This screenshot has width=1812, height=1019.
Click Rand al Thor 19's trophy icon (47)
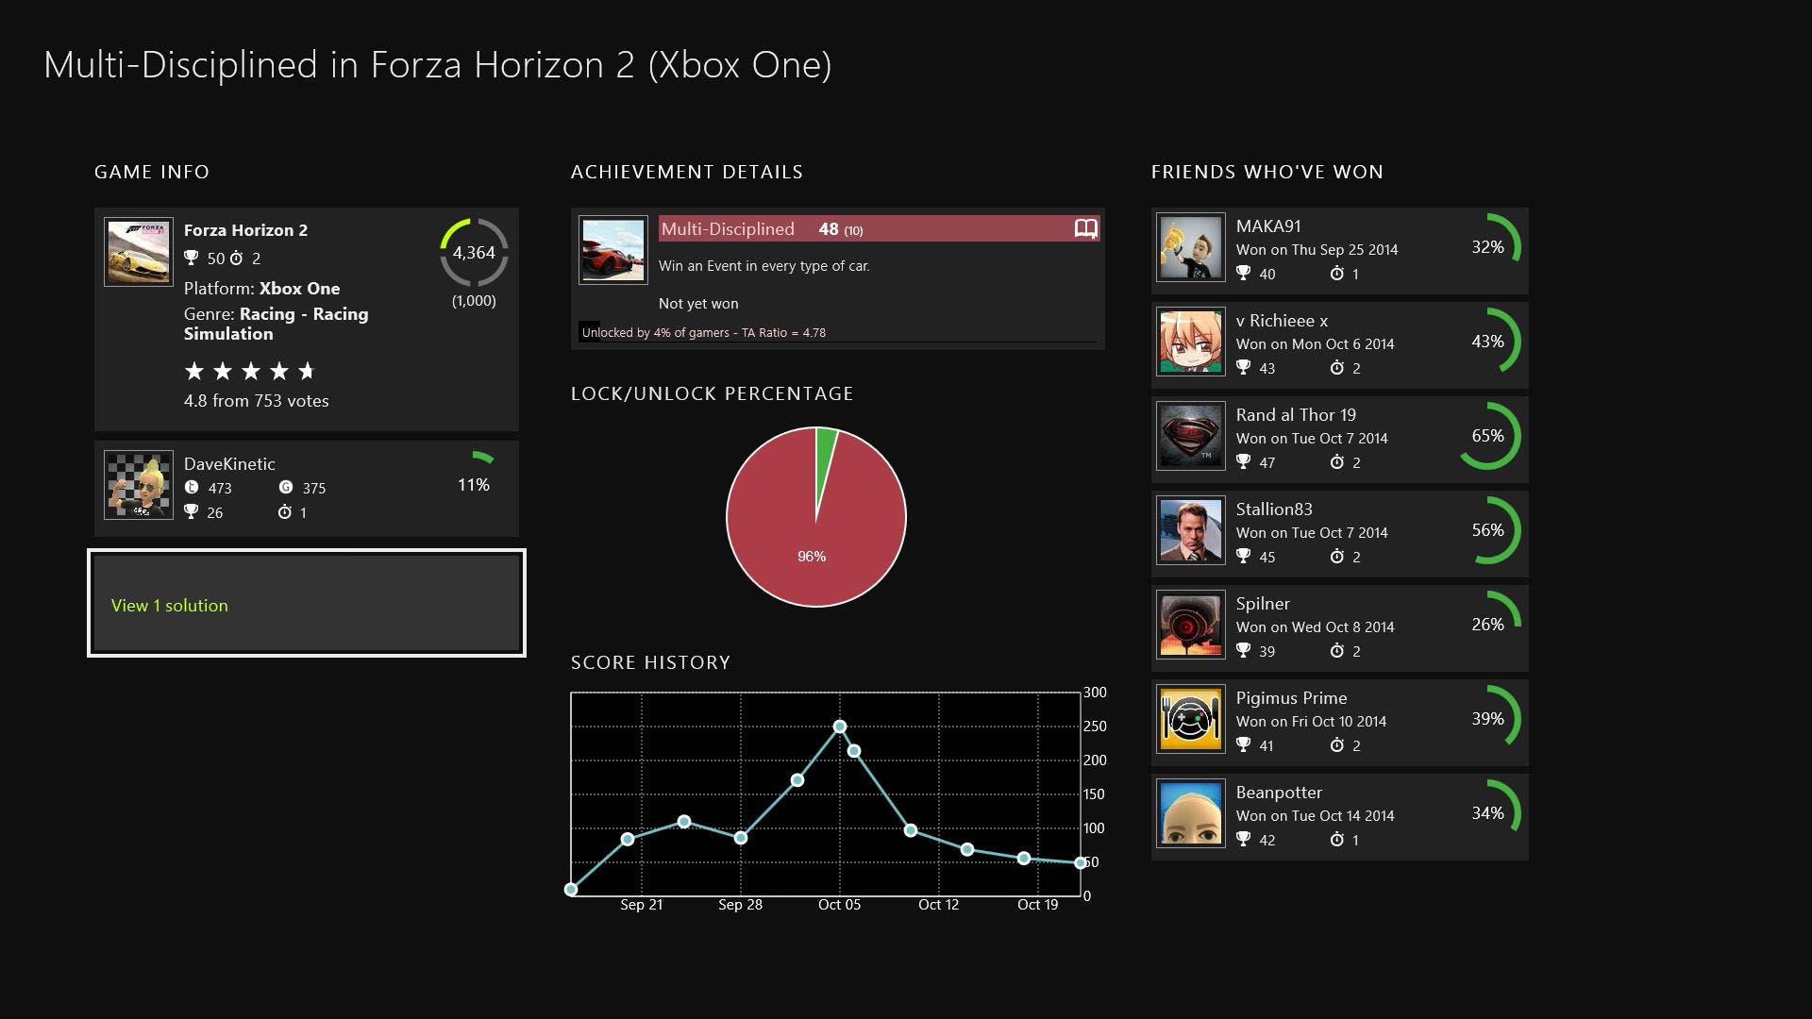[x=1244, y=461]
